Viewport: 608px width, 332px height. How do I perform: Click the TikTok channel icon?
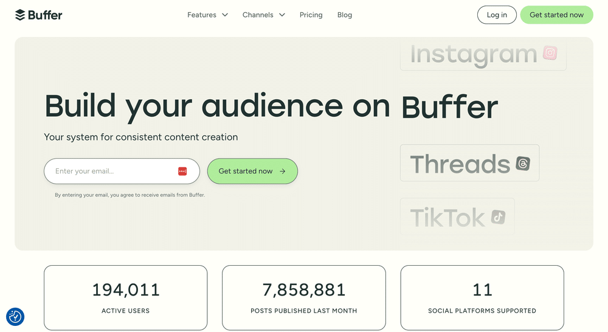499,217
